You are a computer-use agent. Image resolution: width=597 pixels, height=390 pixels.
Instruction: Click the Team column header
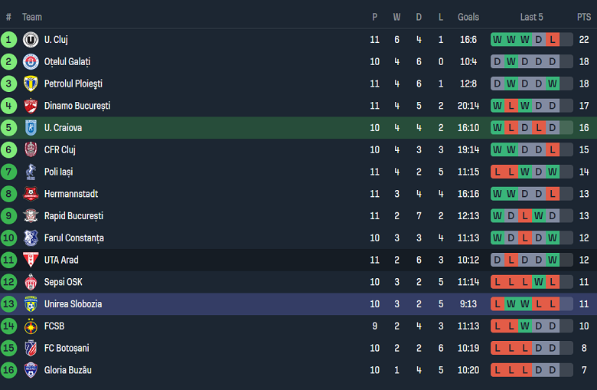[x=32, y=17]
